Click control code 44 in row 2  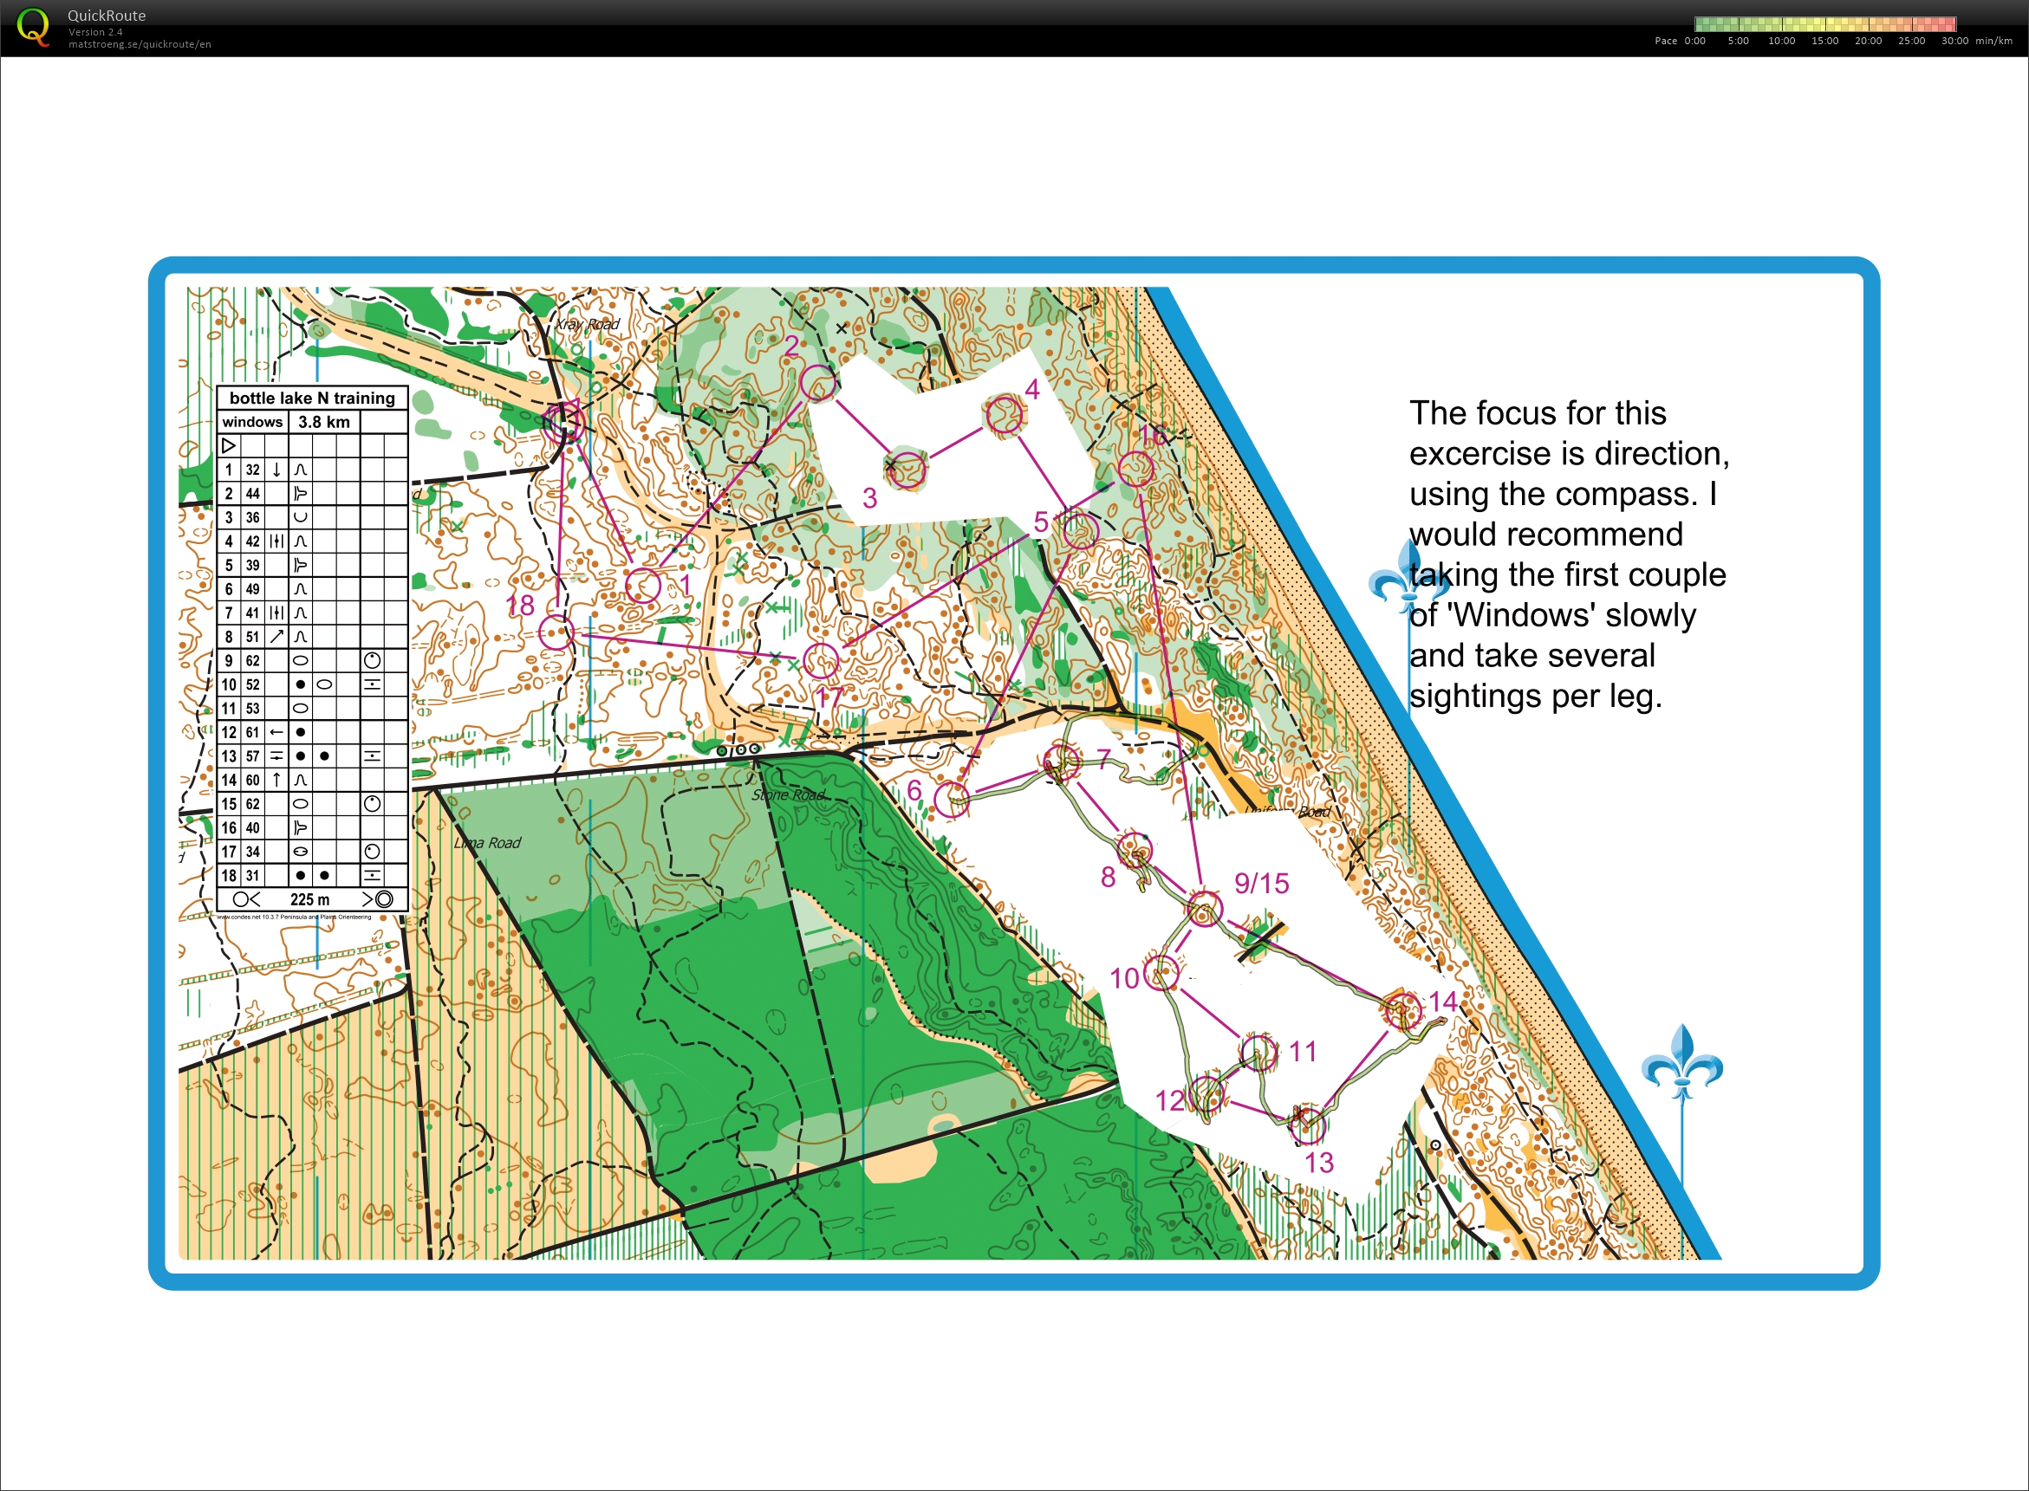(253, 494)
